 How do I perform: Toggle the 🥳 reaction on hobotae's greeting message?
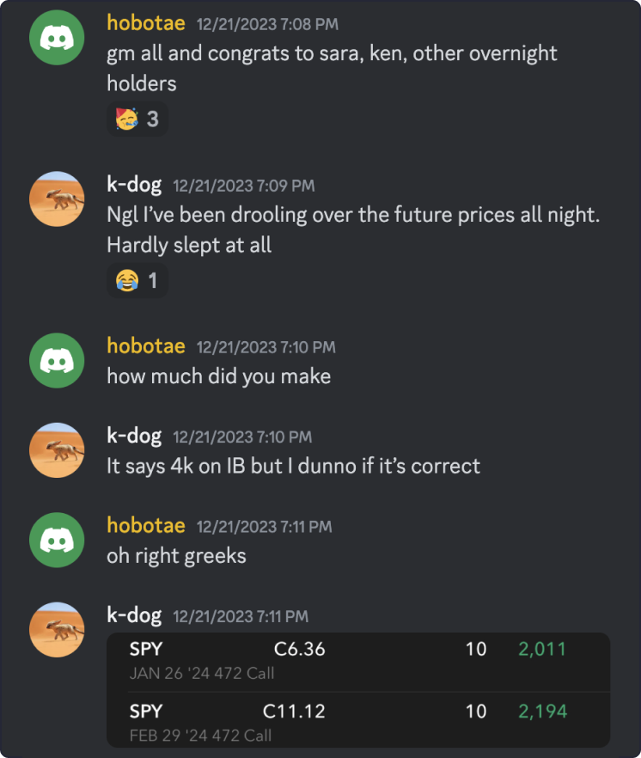pos(136,119)
